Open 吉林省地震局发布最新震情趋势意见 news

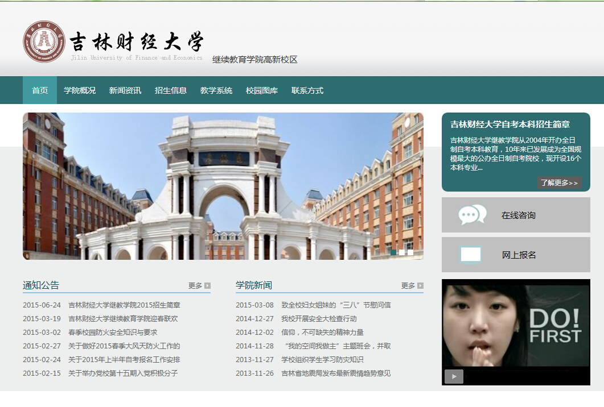pos(336,373)
